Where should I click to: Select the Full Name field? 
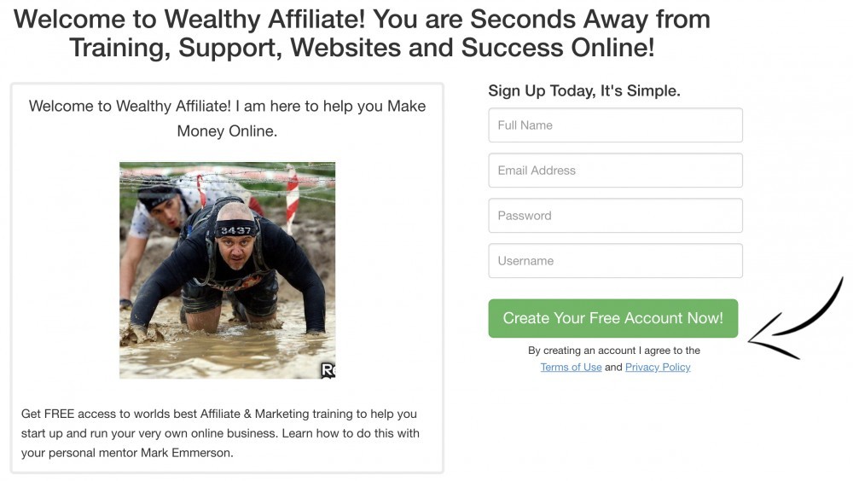point(615,125)
